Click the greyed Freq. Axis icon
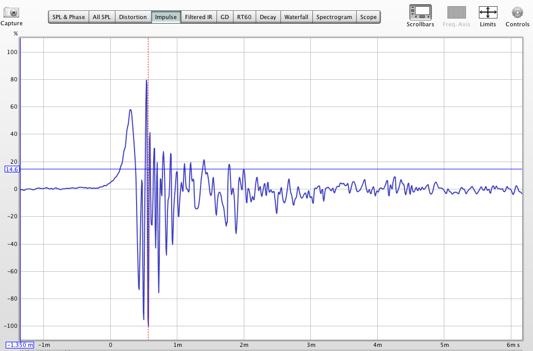Screen dimensions: 533x351 tap(457, 12)
